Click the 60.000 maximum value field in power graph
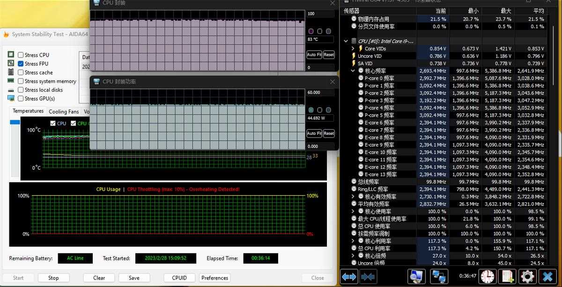 (320, 93)
